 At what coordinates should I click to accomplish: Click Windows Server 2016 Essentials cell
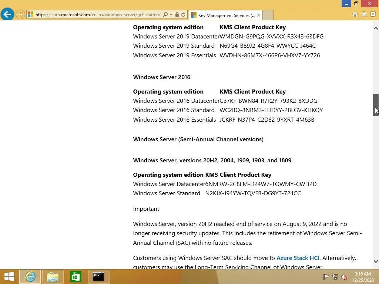click(x=175, y=119)
